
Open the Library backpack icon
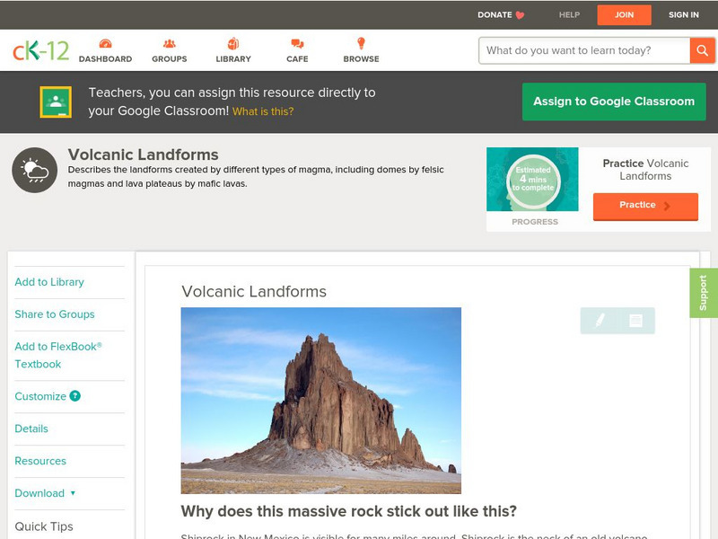(x=233, y=43)
